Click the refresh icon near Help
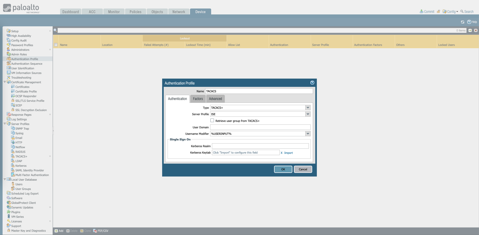 pos(463,22)
